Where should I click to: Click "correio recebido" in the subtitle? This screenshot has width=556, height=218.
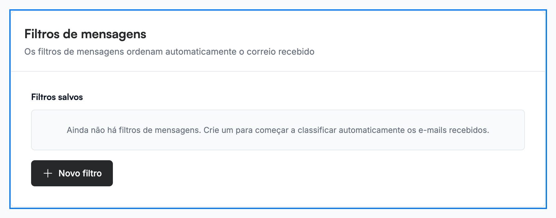pyautogui.click(x=280, y=52)
